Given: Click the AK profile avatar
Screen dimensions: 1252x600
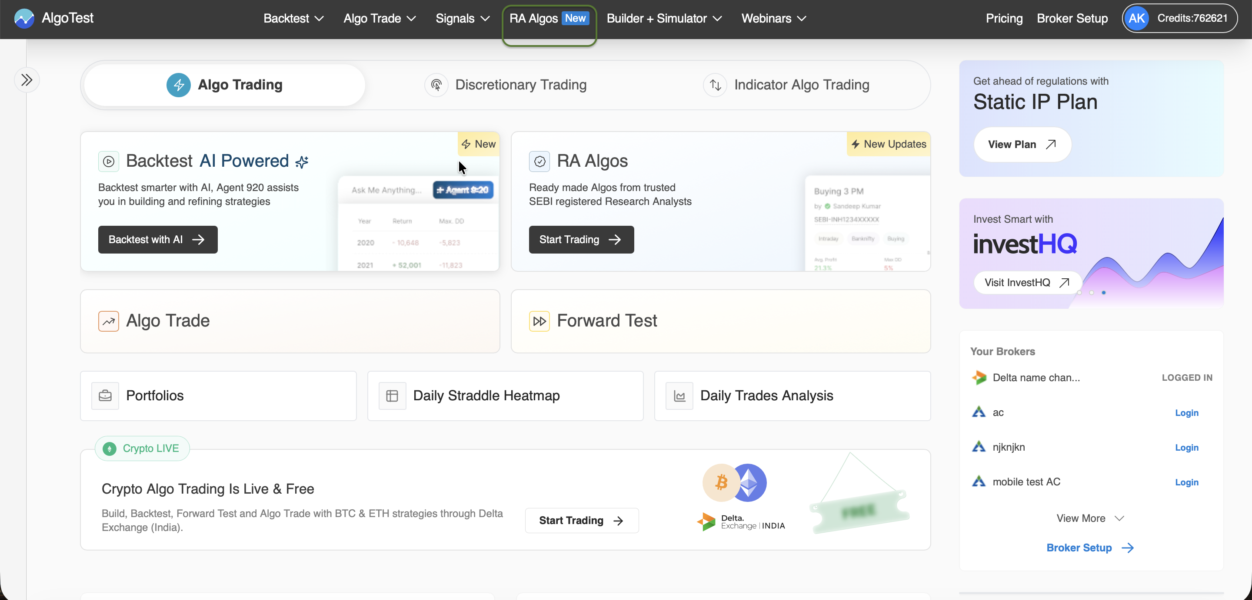Looking at the screenshot, I should pyautogui.click(x=1136, y=18).
